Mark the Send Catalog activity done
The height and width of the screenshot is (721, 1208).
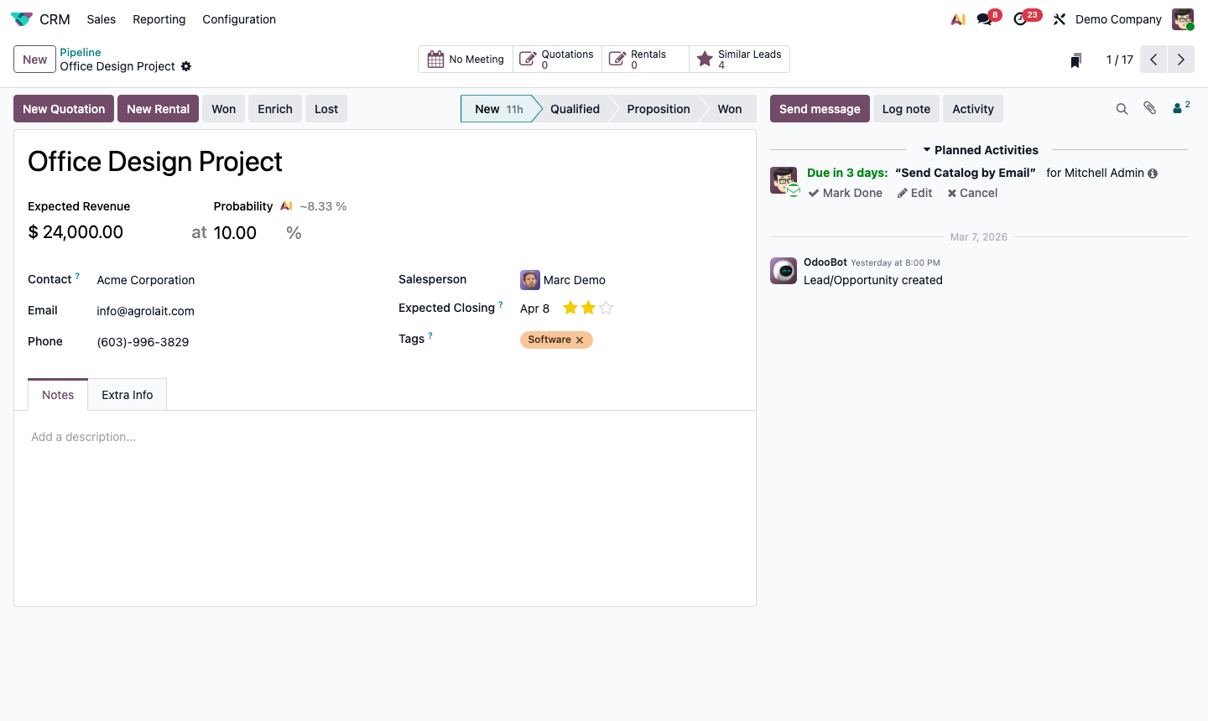click(846, 193)
